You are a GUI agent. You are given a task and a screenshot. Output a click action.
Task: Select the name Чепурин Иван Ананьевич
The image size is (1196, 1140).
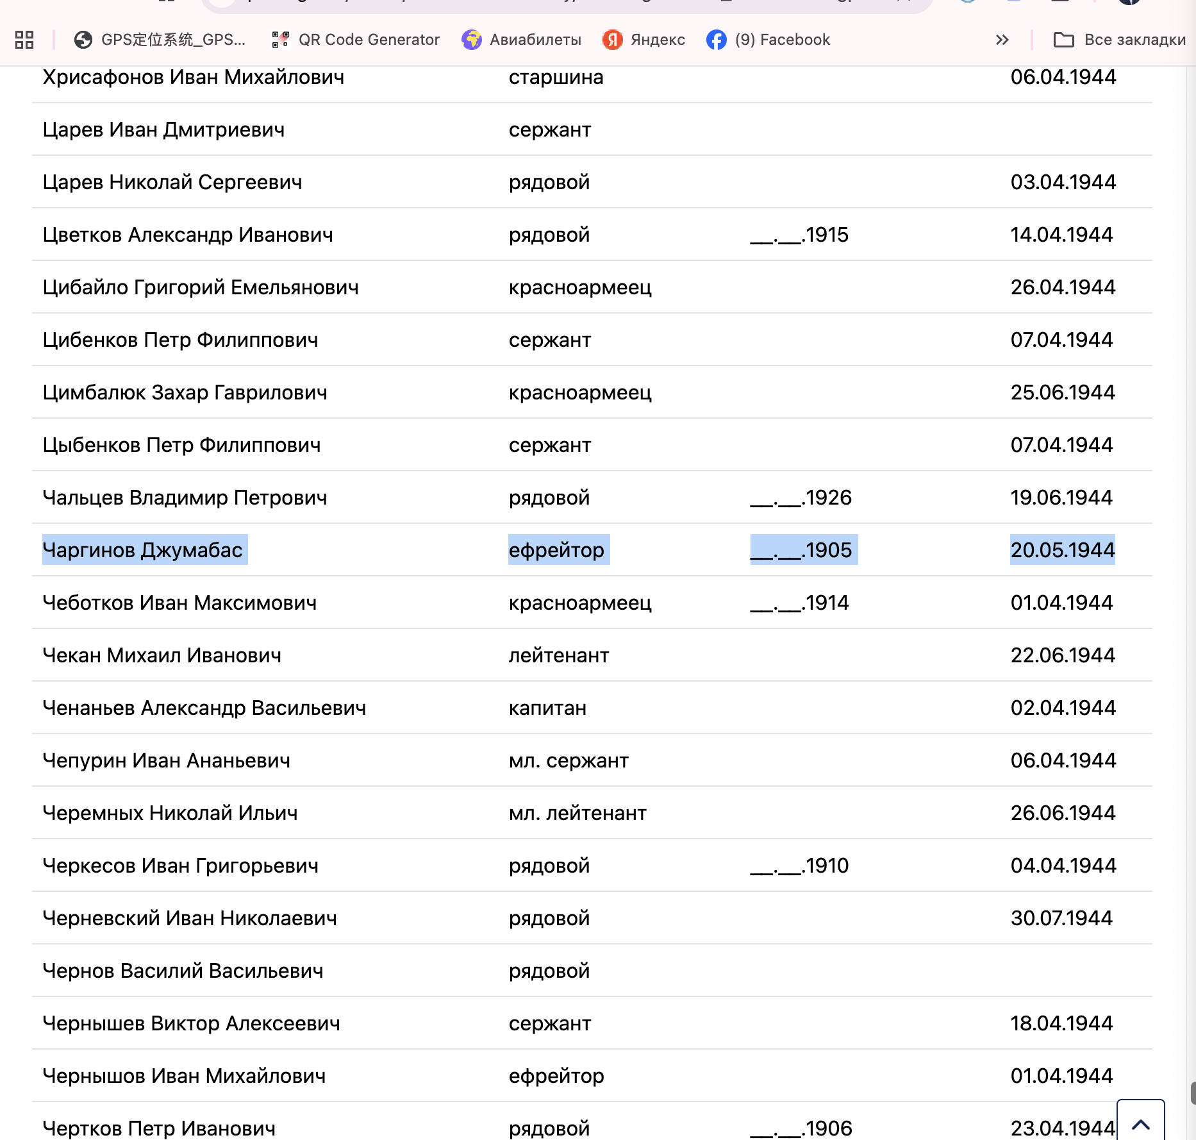(166, 760)
